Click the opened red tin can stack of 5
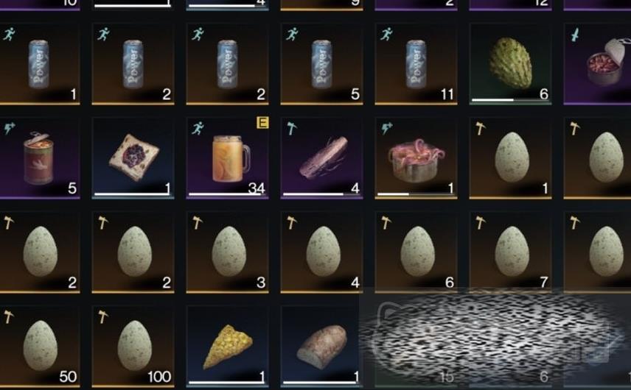The width and height of the screenshot is (631, 390). coord(39,158)
